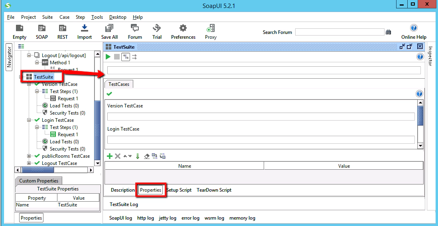Import a project using Import icon
The image size is (438, 226).
pos(84,32)
